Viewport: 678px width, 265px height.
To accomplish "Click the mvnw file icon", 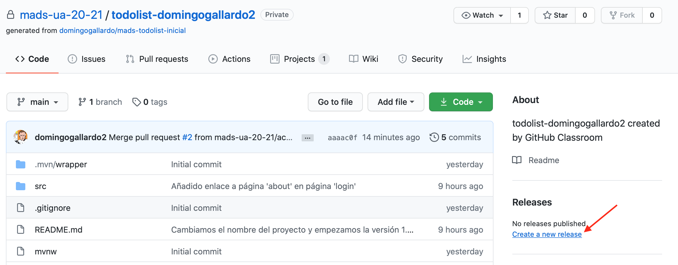I will [21, 251].
